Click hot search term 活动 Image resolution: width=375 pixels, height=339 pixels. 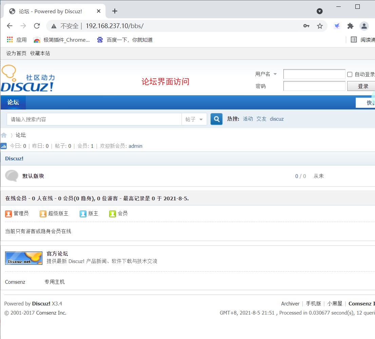pos(248,119)
